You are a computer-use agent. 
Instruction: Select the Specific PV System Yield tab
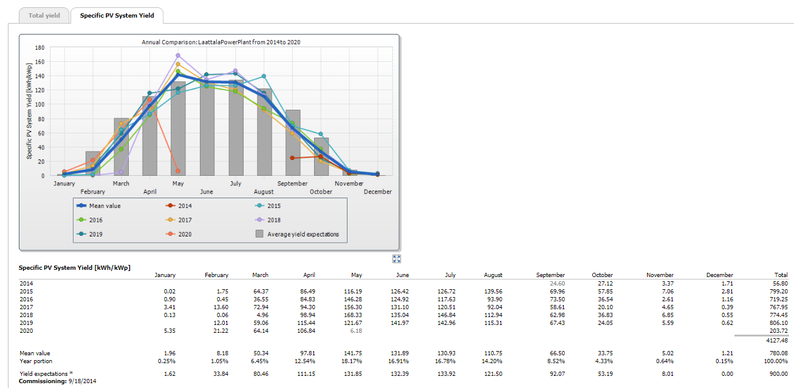pyautogui.click(x=117, y=15)
